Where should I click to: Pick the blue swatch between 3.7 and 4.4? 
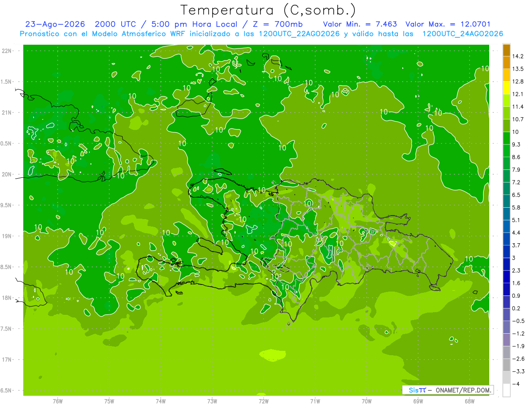[x=506, y=239]
